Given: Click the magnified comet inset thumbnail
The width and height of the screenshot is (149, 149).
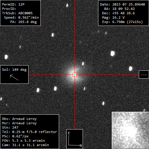Looking at the screenshot, I should 130,130.
